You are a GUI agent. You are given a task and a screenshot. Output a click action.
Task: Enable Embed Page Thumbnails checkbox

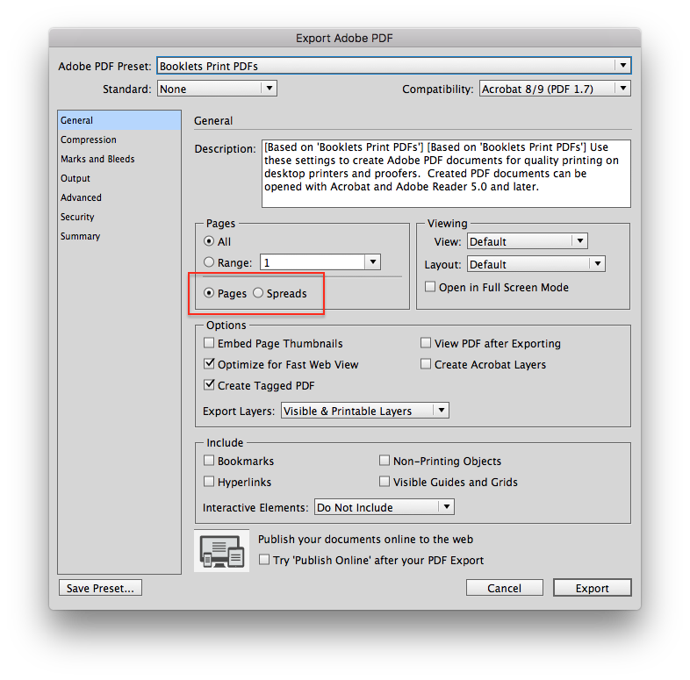click(x=209, y=343)
